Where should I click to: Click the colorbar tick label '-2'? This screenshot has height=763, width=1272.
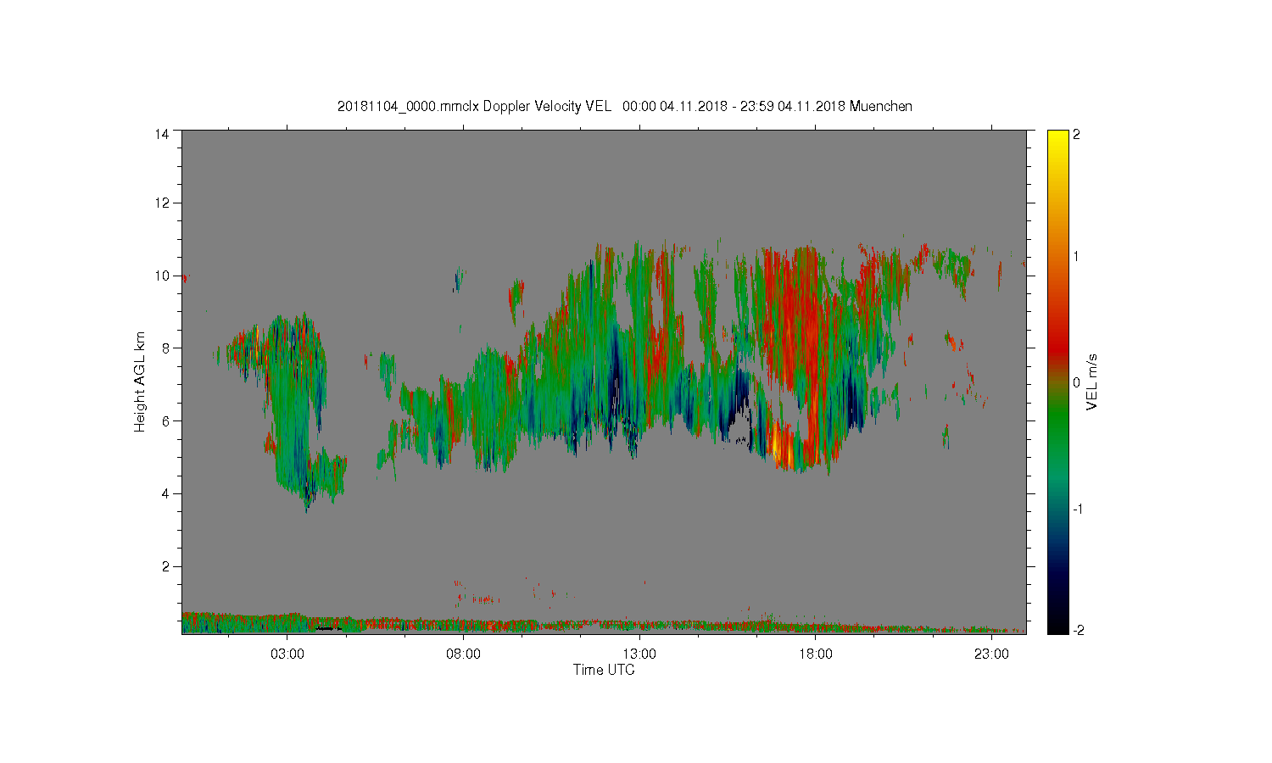point(1078,631)
